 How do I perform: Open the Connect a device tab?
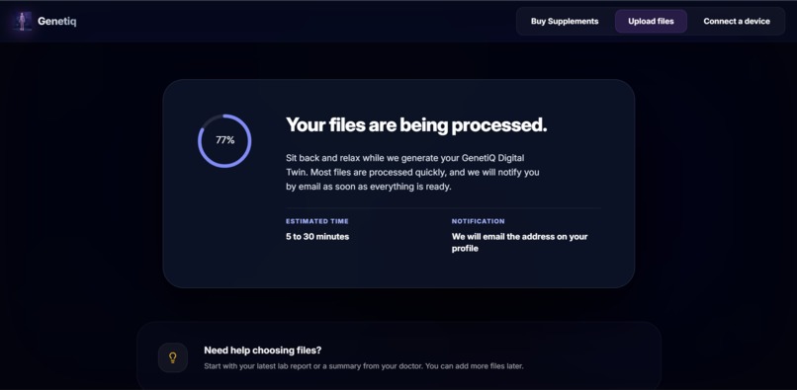point(737,22)
